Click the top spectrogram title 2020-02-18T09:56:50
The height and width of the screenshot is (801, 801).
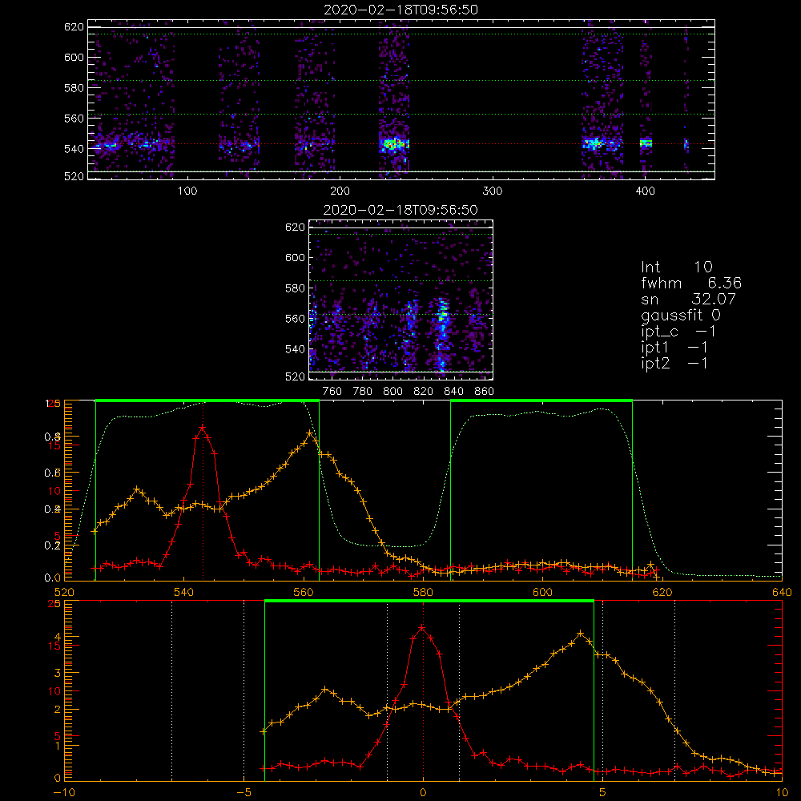pyautogui.click(x=401, y=10)
